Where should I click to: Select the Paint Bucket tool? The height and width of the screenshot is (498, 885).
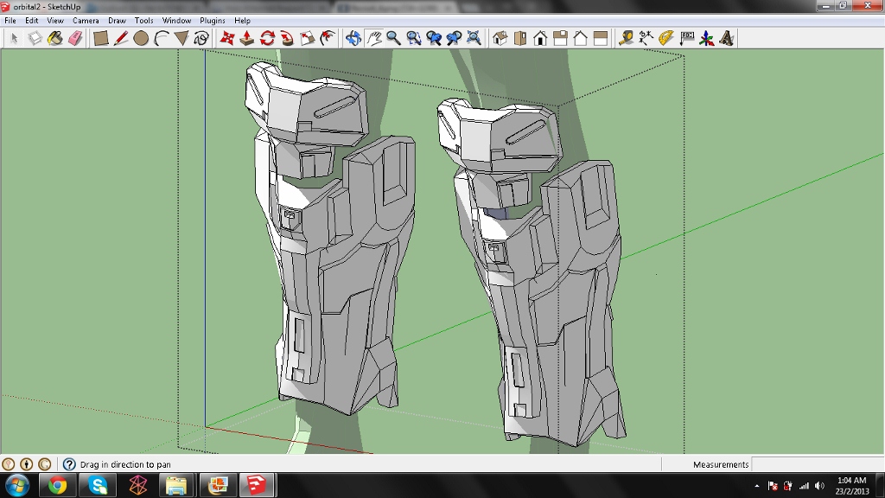[54, 38]
